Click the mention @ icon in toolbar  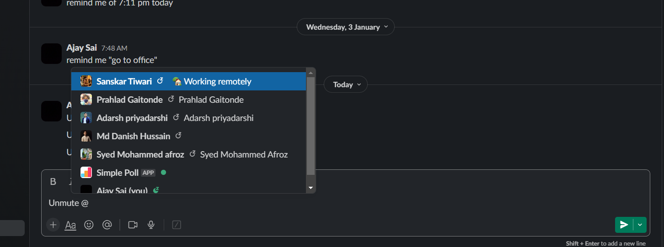tap(107, 225)
